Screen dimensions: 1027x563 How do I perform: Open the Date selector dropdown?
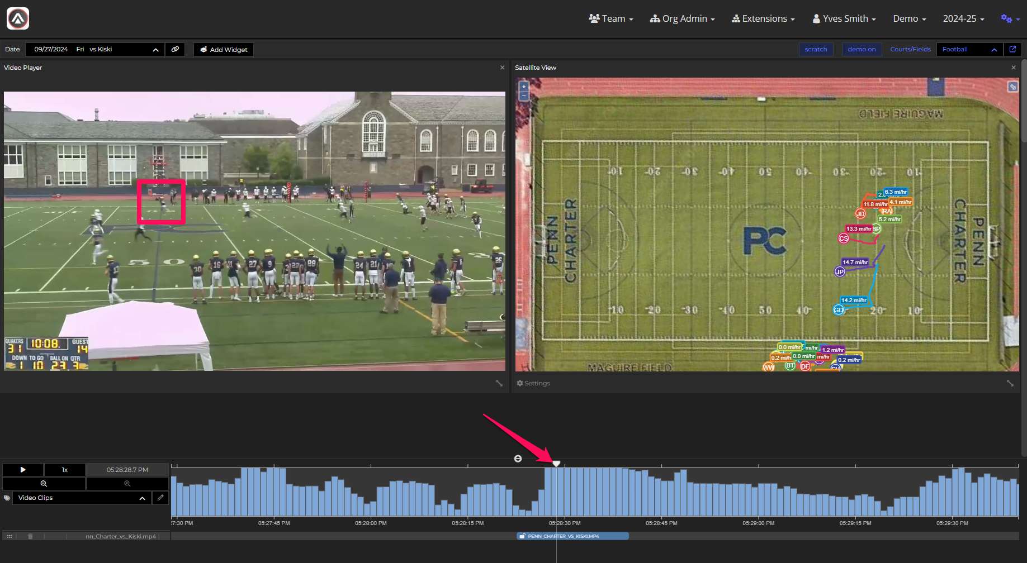[95, 49]
